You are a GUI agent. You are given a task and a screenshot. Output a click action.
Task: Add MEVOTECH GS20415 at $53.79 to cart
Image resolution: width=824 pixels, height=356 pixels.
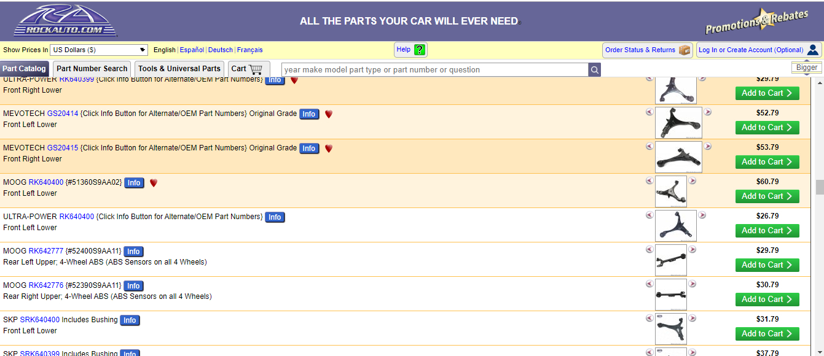pos(767,162)
